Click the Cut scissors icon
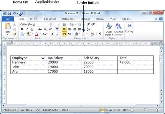Image resolution: width=165 pixels, height=114 pixels. [x=14, y=24]
